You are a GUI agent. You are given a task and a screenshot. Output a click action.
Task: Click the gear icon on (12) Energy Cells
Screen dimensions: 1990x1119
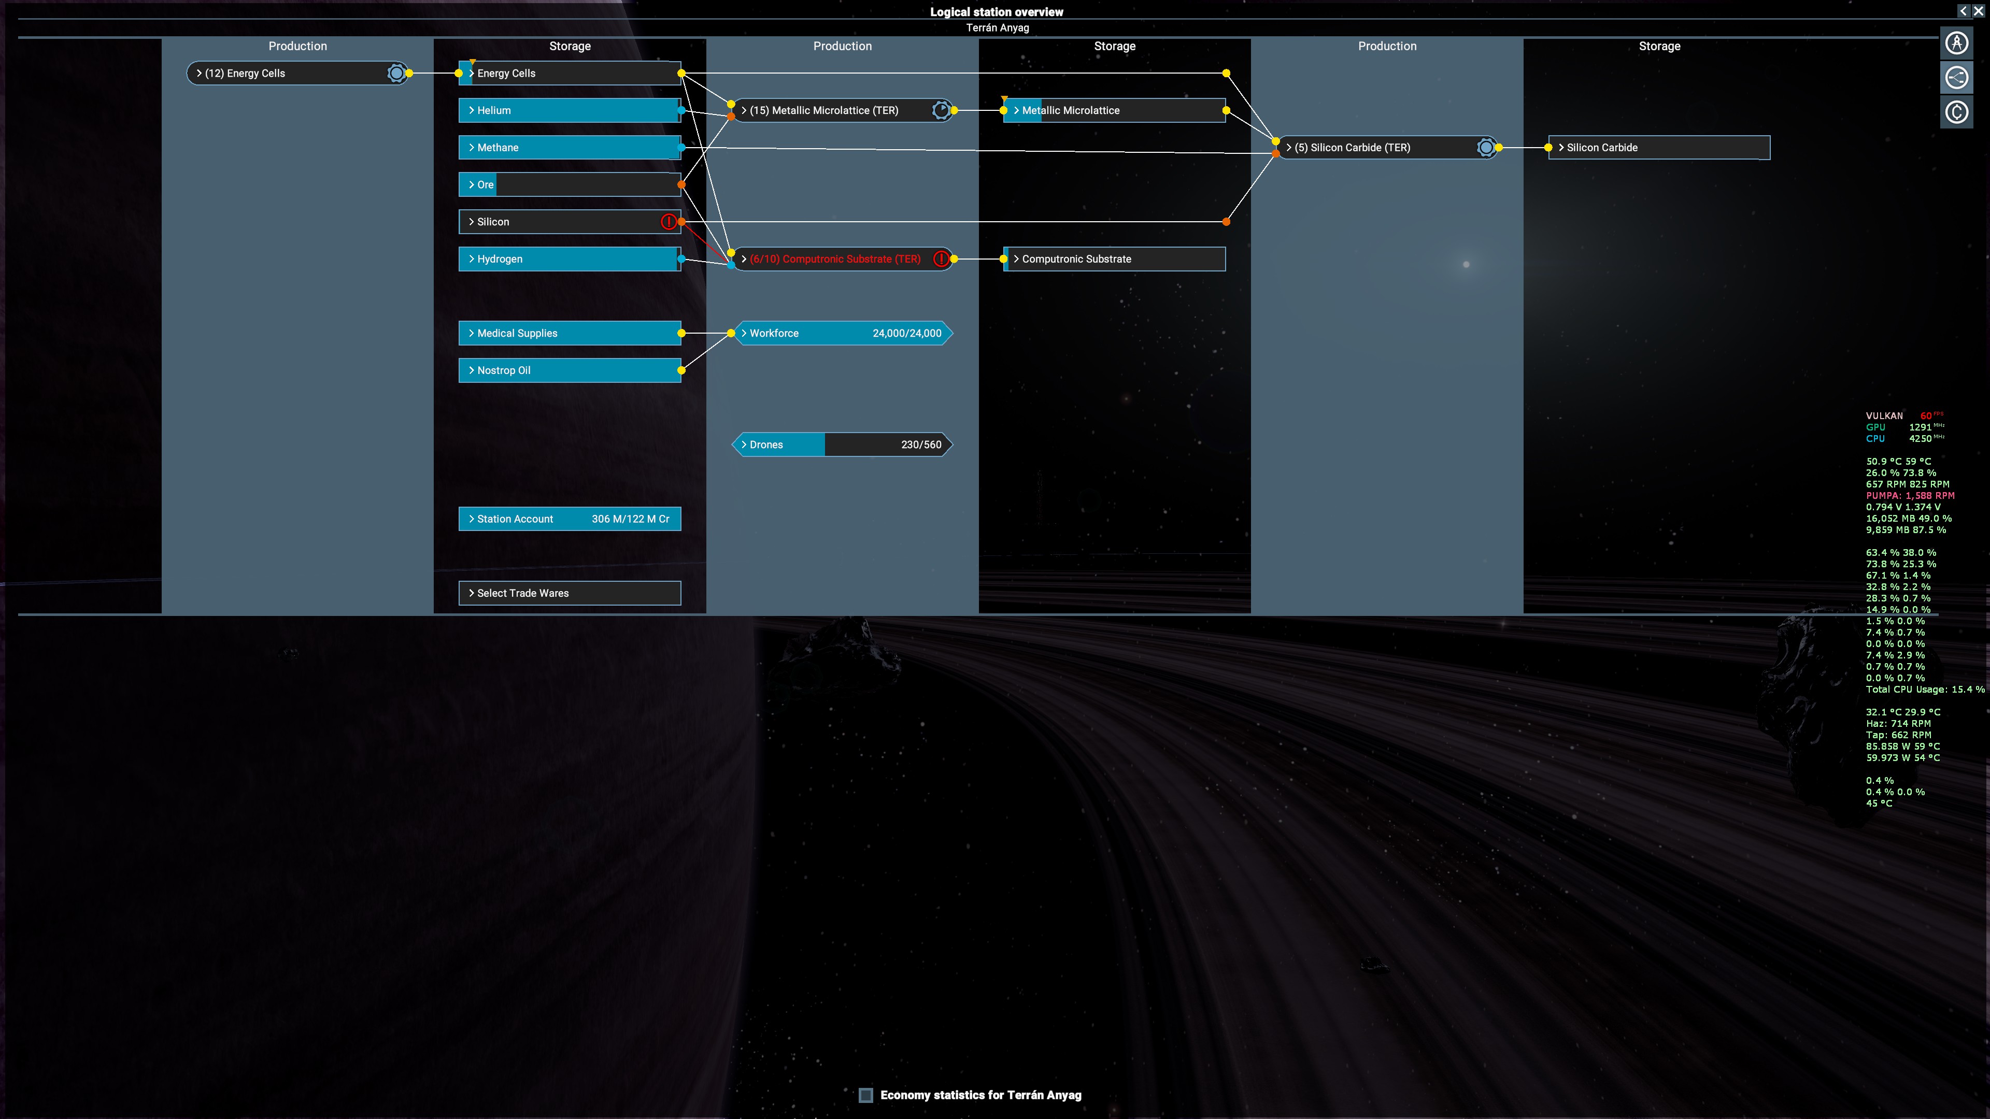396,74
